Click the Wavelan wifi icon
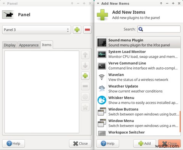 (x=102, y=77)
